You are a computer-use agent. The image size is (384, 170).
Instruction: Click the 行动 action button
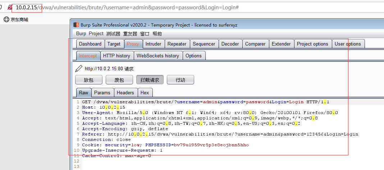(x=180, y=80)
